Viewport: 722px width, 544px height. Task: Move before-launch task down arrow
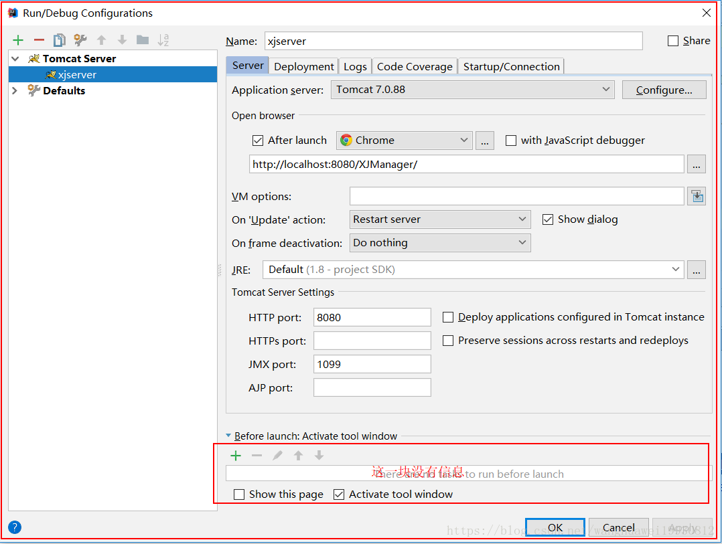[319, 455]
